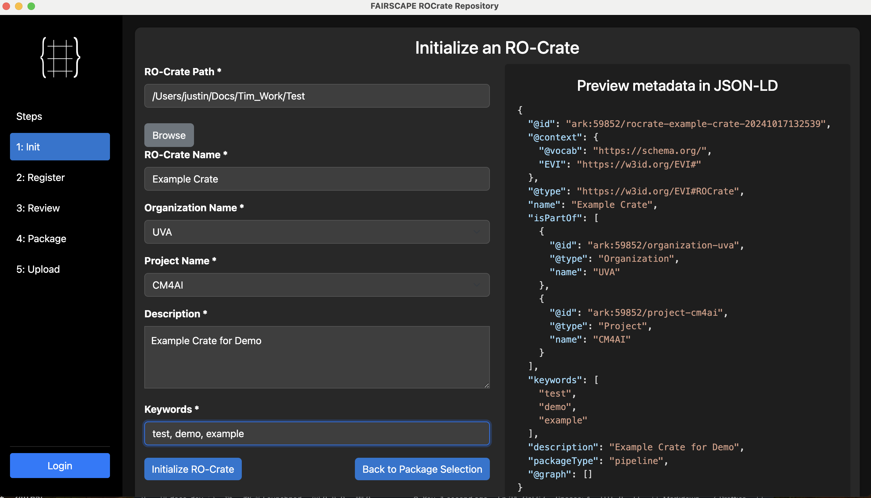The height and width of the screenshot is (498, 871).
Task: Close window with red button
Action: tap(6, 6)
